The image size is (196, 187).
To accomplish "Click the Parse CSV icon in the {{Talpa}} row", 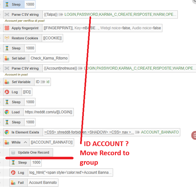I will point(7,14).
